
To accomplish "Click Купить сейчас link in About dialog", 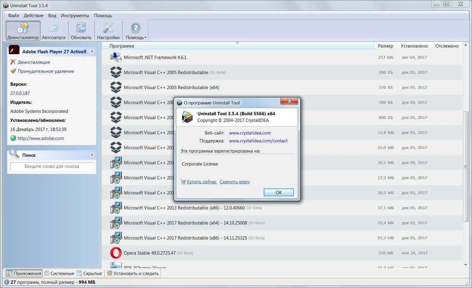I will (202, 182).
